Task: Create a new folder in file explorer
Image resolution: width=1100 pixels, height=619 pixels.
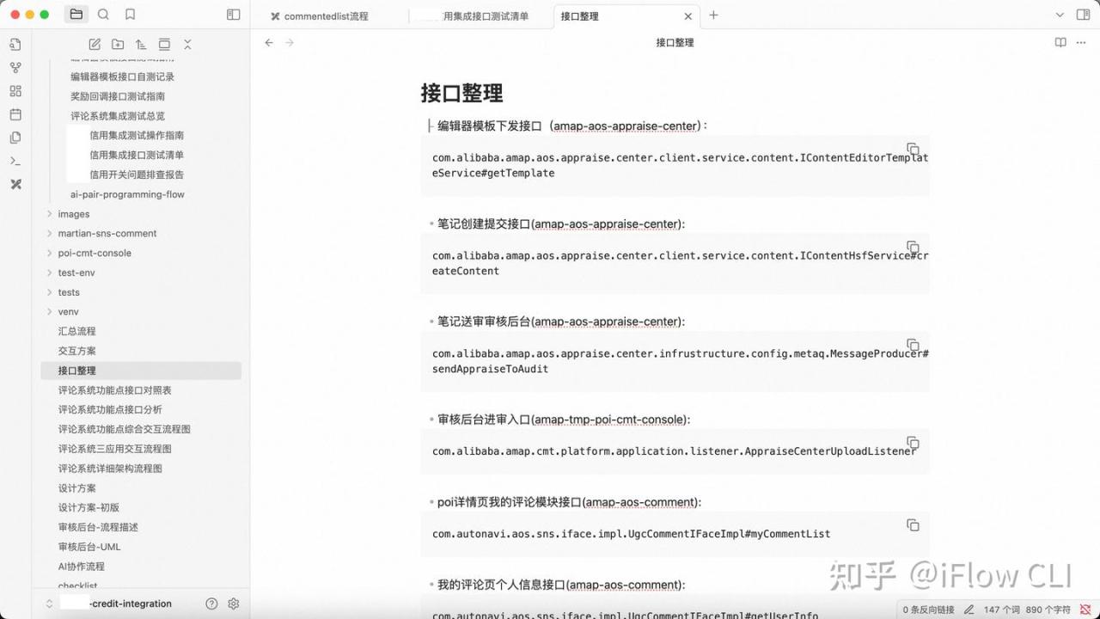Action: pos(118,45)
